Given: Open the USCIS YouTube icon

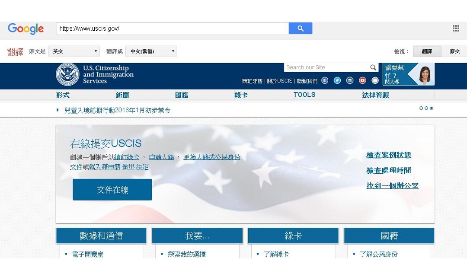Looking at the screenshot, I should click(x=362, y=80).
